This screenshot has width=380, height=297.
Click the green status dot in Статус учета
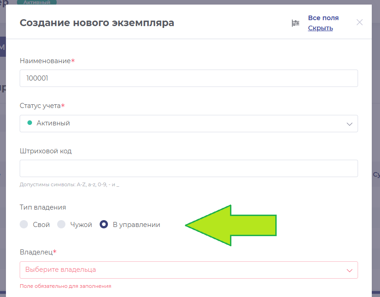coord(30,123)
